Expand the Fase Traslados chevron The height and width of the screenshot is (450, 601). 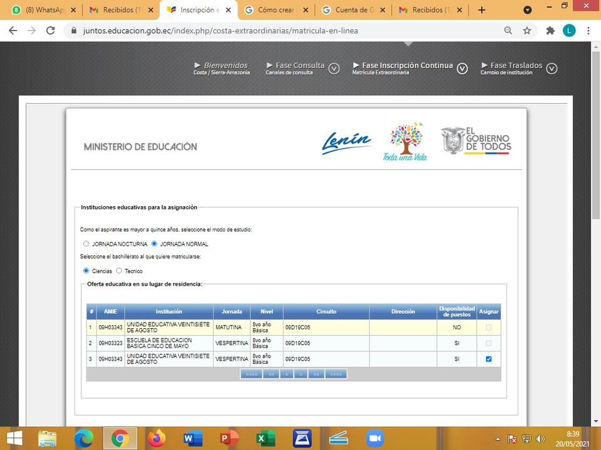(552, 69)
